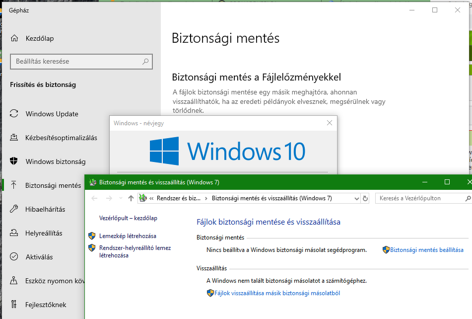Click the address bar backup icon
Viewport: 472px width, 319px height.
click(143, 198)
